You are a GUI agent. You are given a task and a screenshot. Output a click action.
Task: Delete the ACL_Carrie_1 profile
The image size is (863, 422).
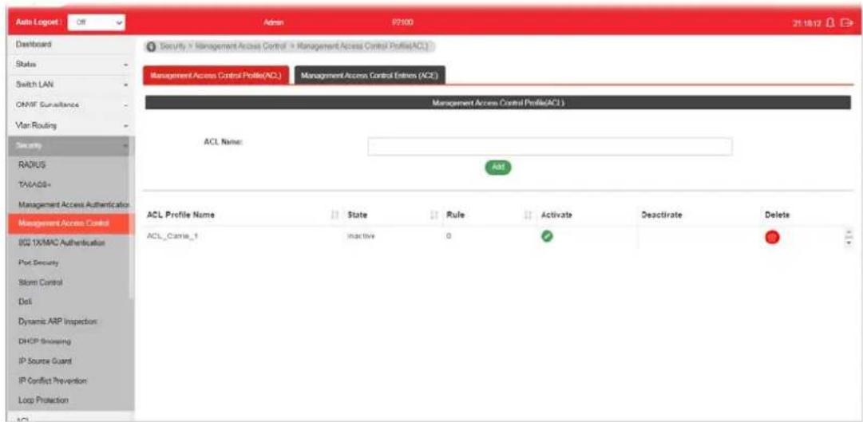772,238
